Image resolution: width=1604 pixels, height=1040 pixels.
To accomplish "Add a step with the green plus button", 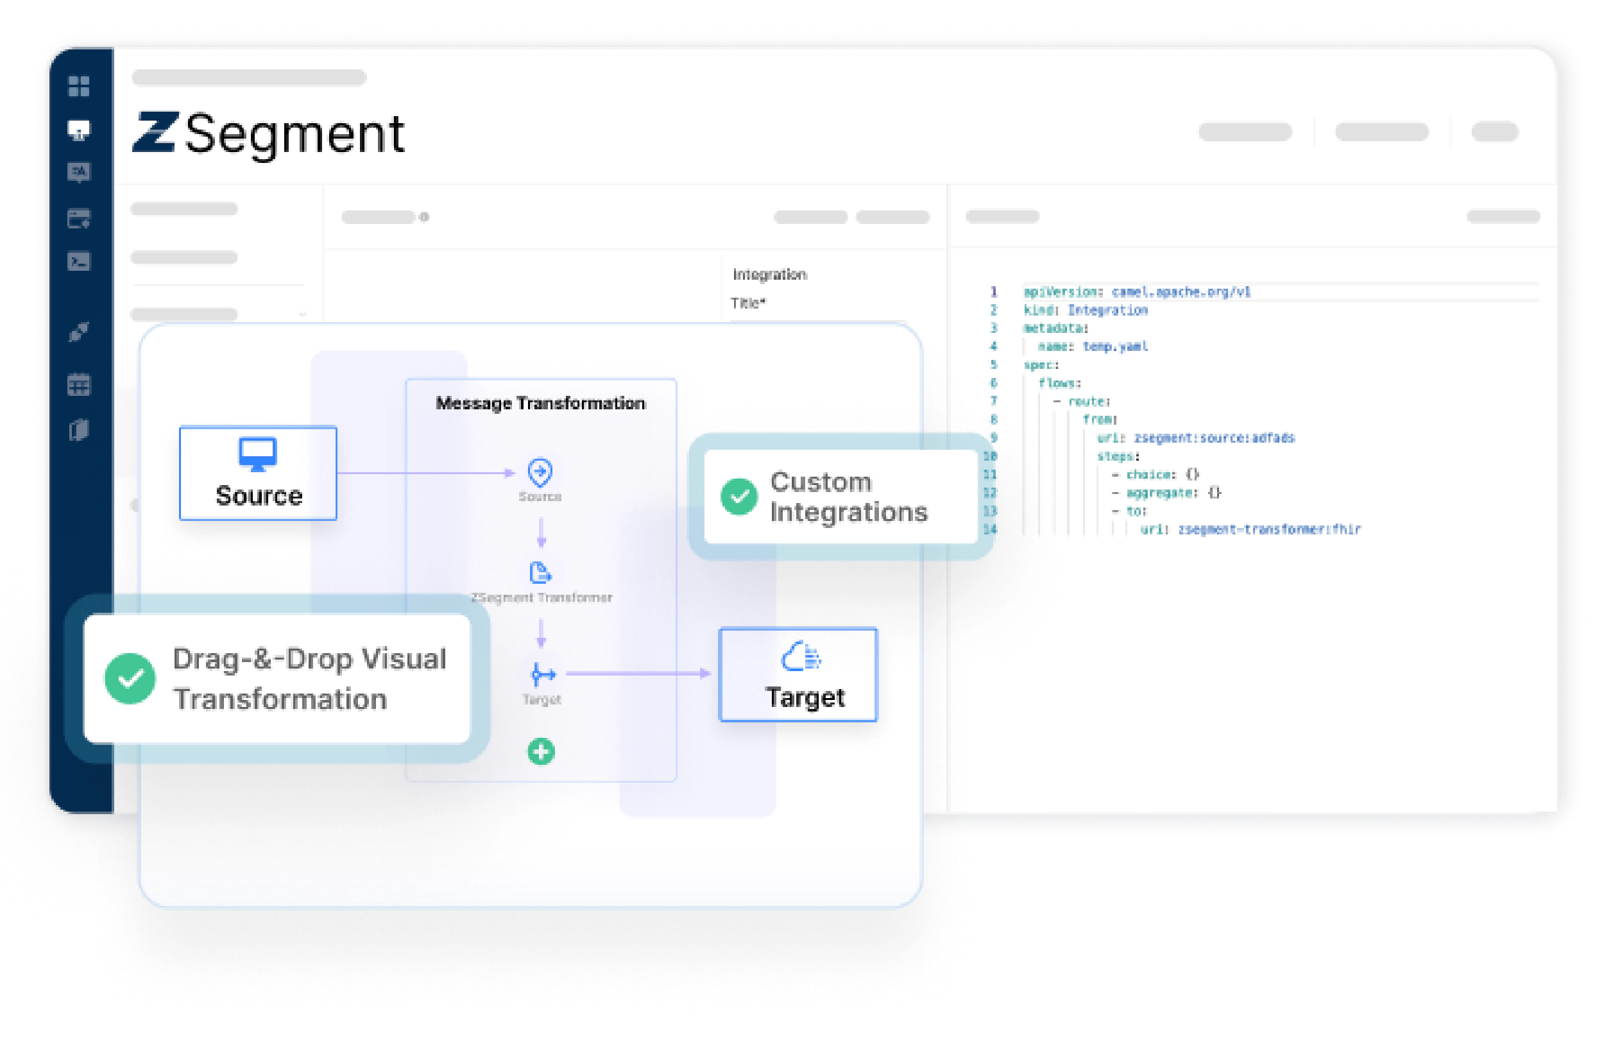I will click(540, 751).
